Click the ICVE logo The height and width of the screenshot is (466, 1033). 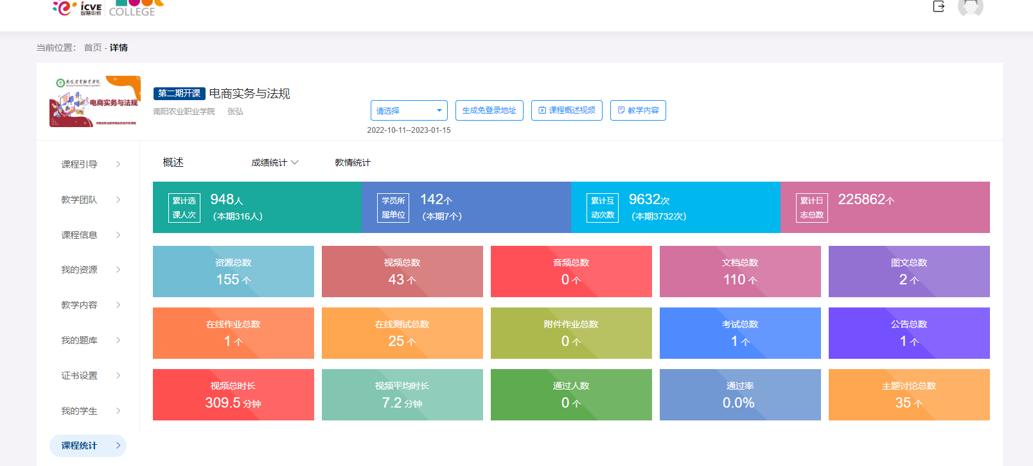coord(77,8)
